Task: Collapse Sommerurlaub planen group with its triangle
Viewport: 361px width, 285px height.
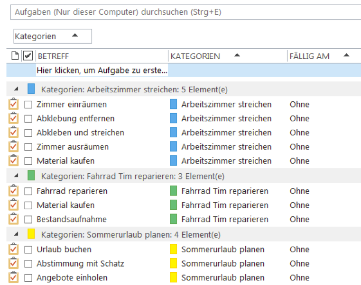Action: click(16, 234)
